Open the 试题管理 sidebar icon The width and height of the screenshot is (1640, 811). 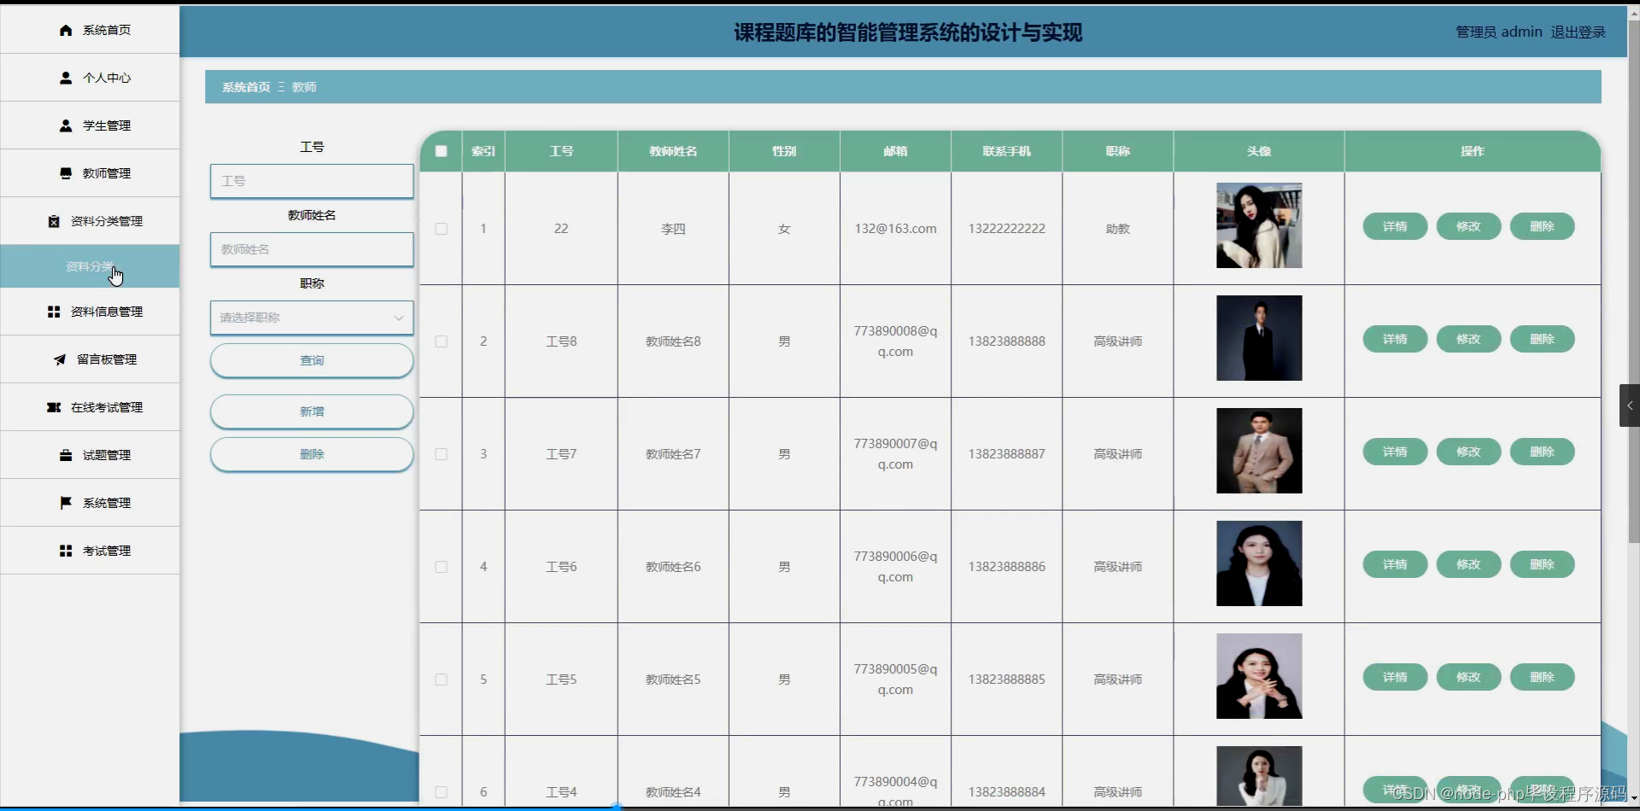pyautogui.click(x=65, y=455)
